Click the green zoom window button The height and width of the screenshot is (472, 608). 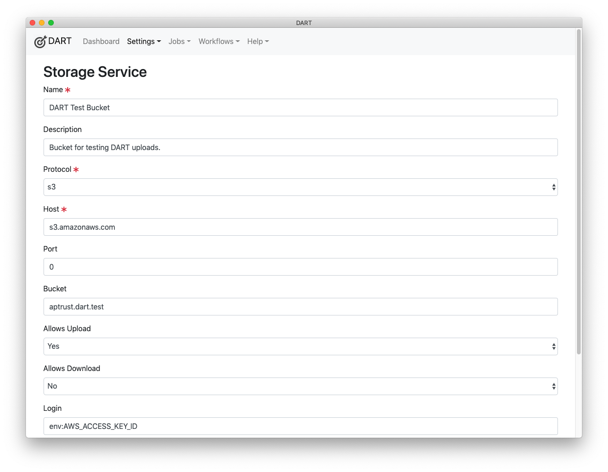click(51, 22)
